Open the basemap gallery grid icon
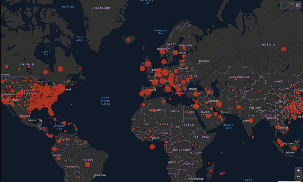Viewport: 303px width, 182px height. click(x=298, y=5)
